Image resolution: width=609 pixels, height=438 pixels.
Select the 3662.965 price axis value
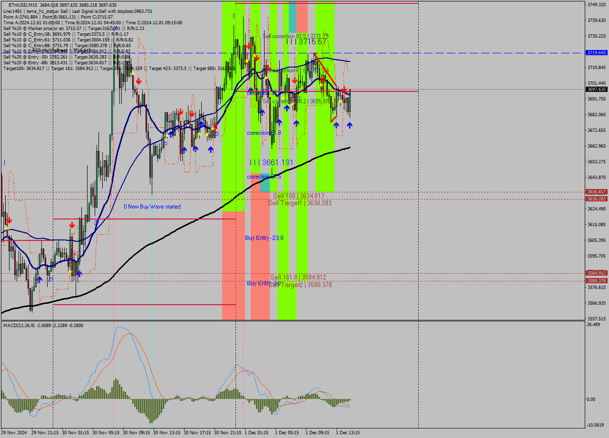(596, 146)
